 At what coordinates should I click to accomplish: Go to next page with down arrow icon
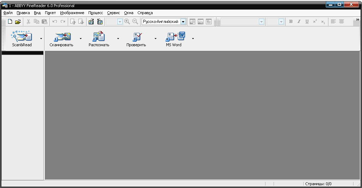tap(81, 22)
